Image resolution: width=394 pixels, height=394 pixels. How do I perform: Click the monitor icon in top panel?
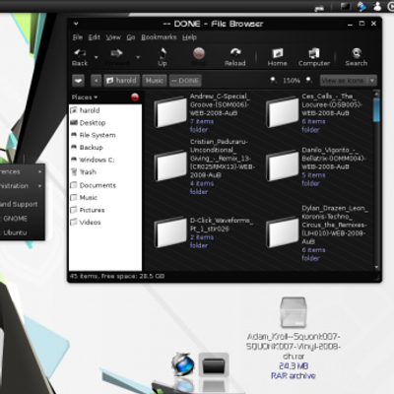[x=345, y=6]
